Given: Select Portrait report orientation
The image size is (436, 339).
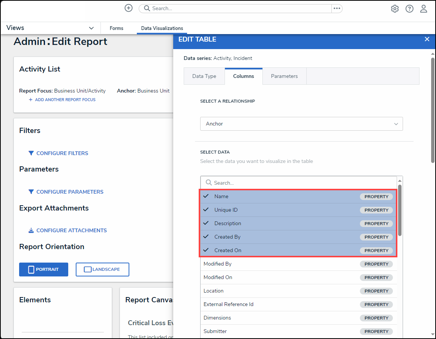Looking at the screenshot, I should (x=43, y=269).
